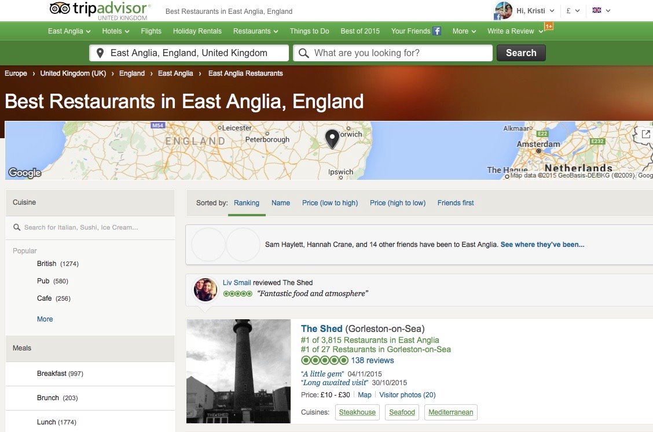This screenshot has height=432, width=653.
Task: Expand the Restaurants dropdown menu
Action: pyautogui.click(x=256, y=31)
